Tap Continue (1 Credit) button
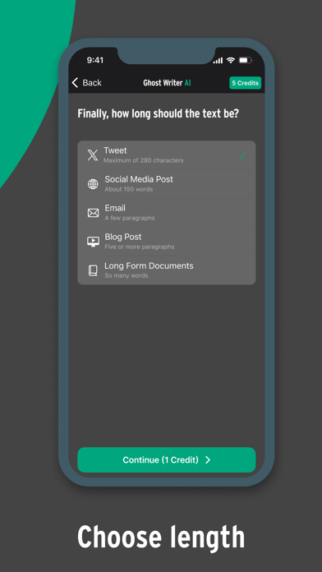Screen dimensions: 322x572 tap(167, 459)
